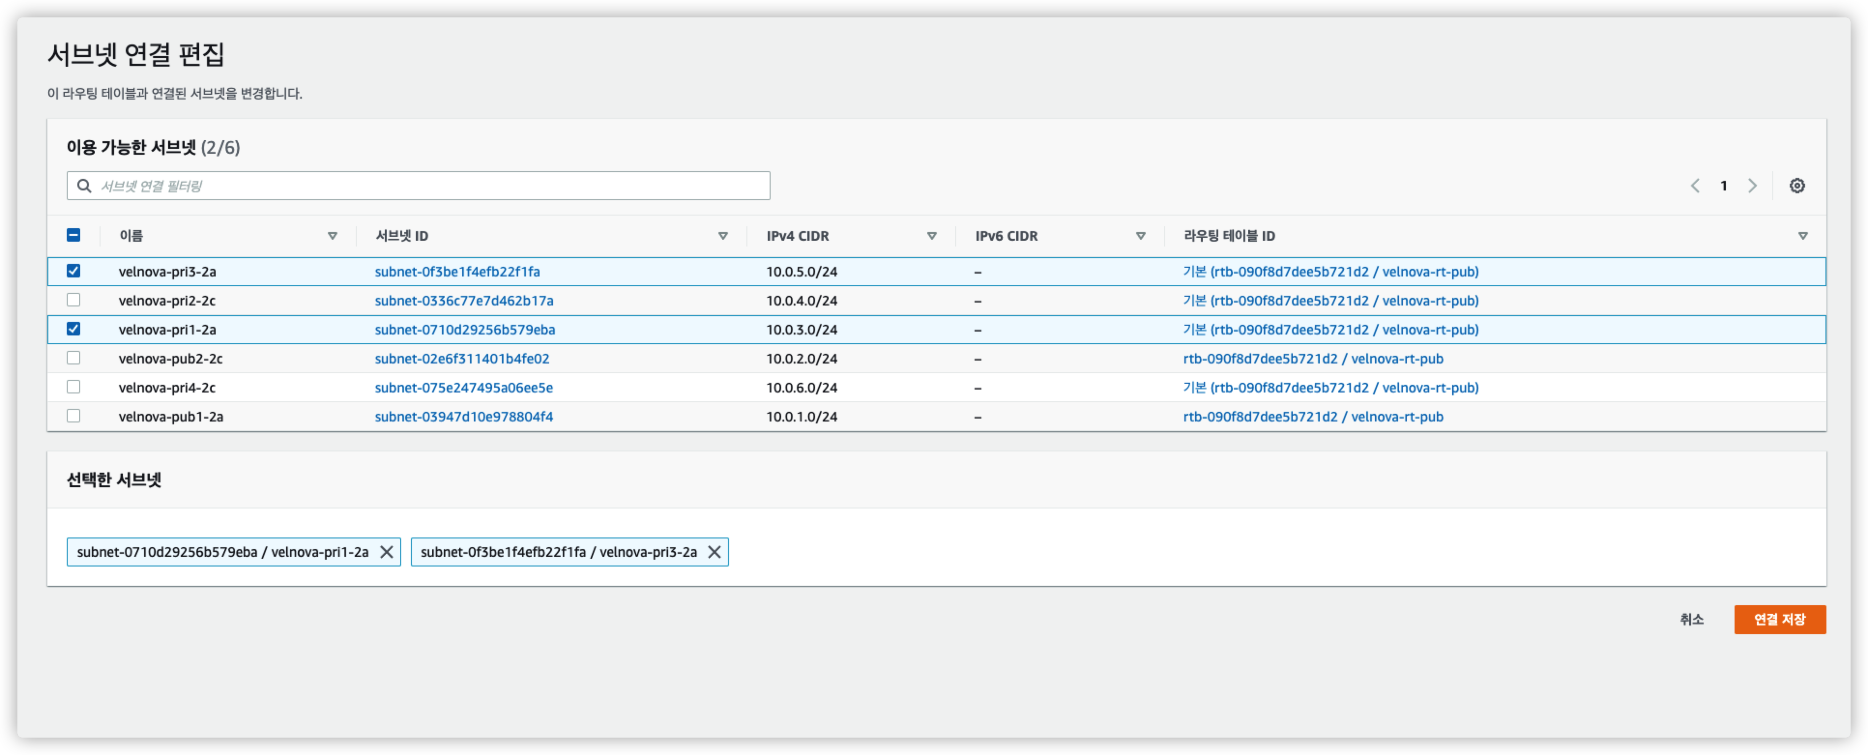Toggle the select-all header checkbox
The height and width of the screenshot is (755, 1868).
[x=73, y=235]
